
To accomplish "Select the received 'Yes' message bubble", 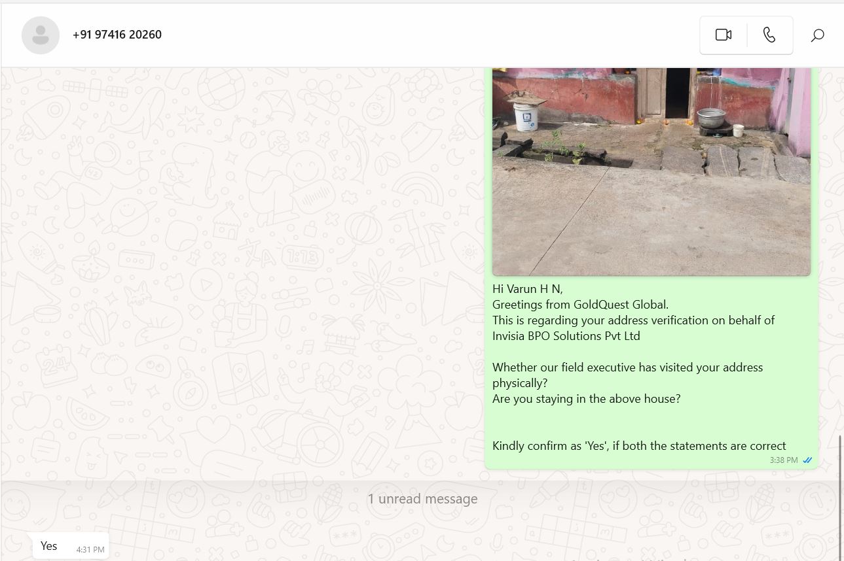I will coord(71,546).
